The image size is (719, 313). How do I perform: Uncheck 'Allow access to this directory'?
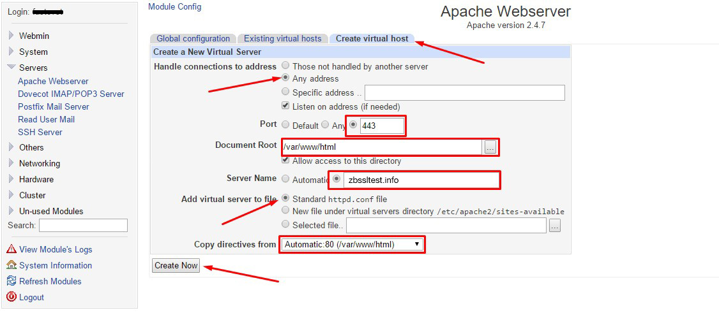[x=285, y=161]
